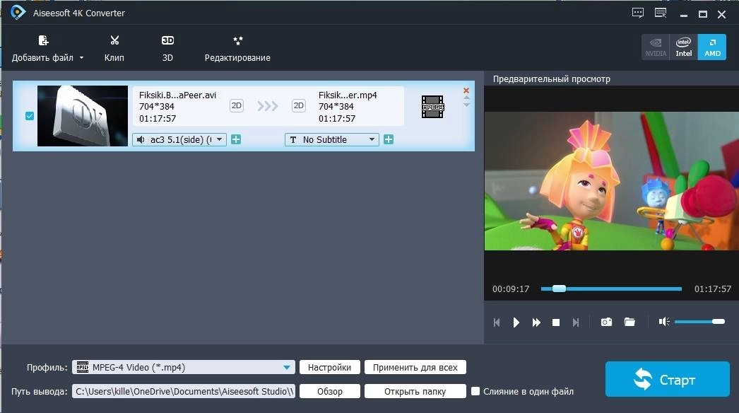The image size is (739, 413).
Task: Toggle AMD acceleration
Action: click(711, 47)
